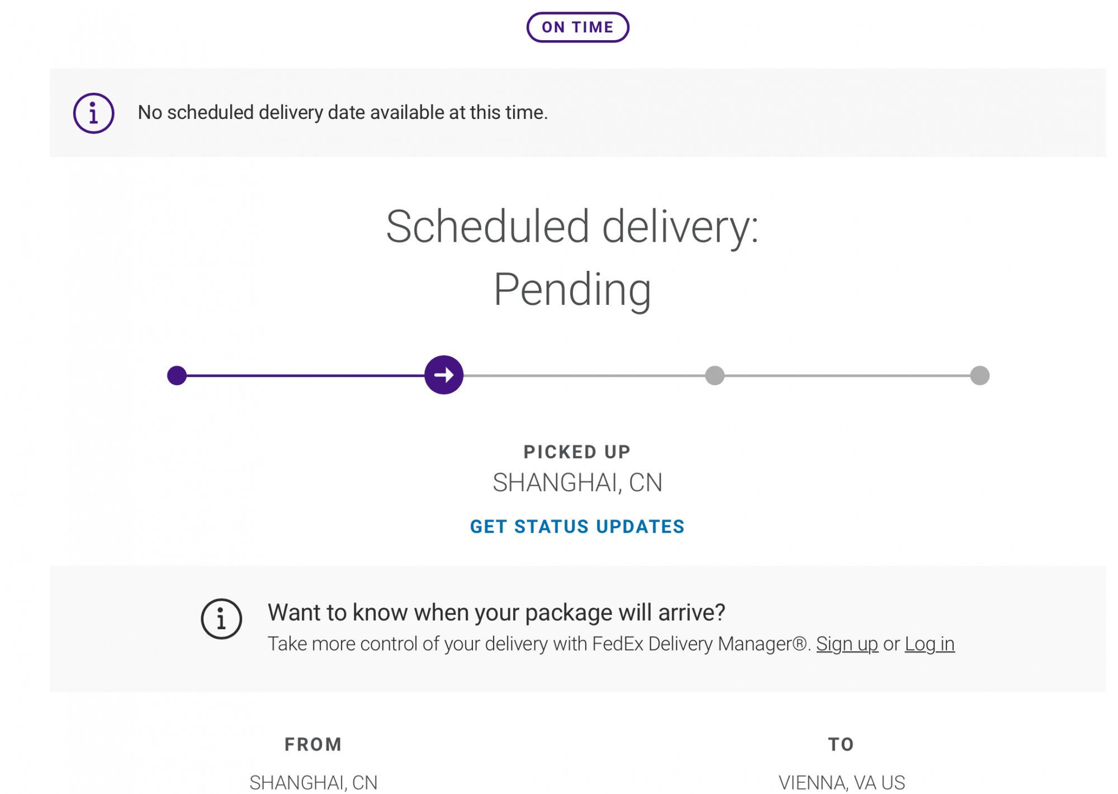Click the purple info icon in delivery notice
This screenshot has width=1118, height=794.
[x=93, y=113]
